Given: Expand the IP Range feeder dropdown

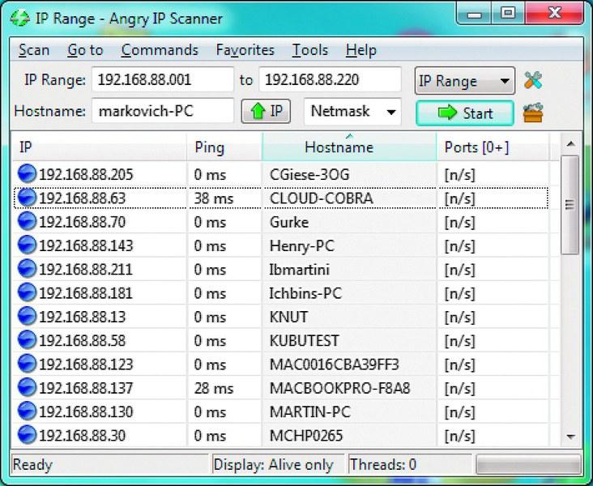Looking at the screenshot, I should 464,81.
